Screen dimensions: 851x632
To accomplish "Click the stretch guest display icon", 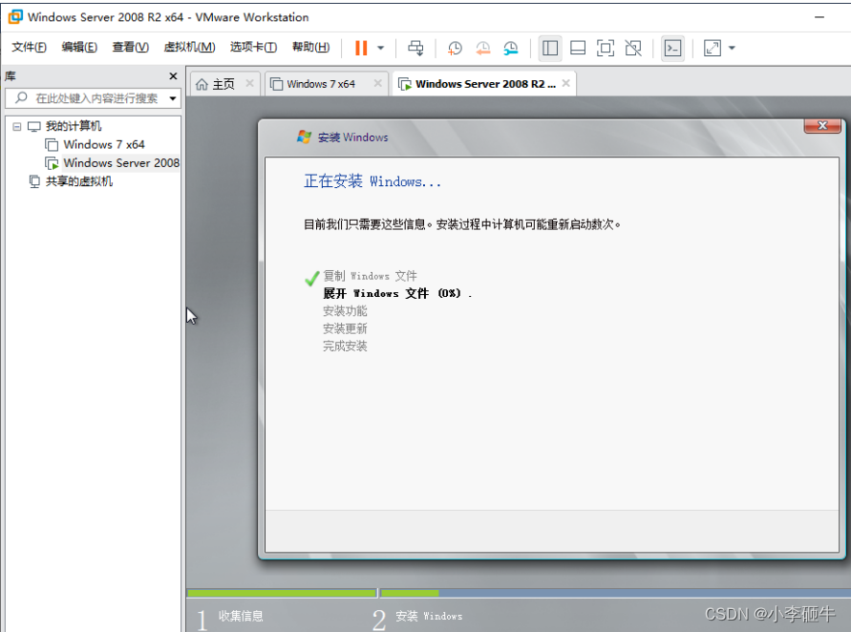I will coord(713,48).
